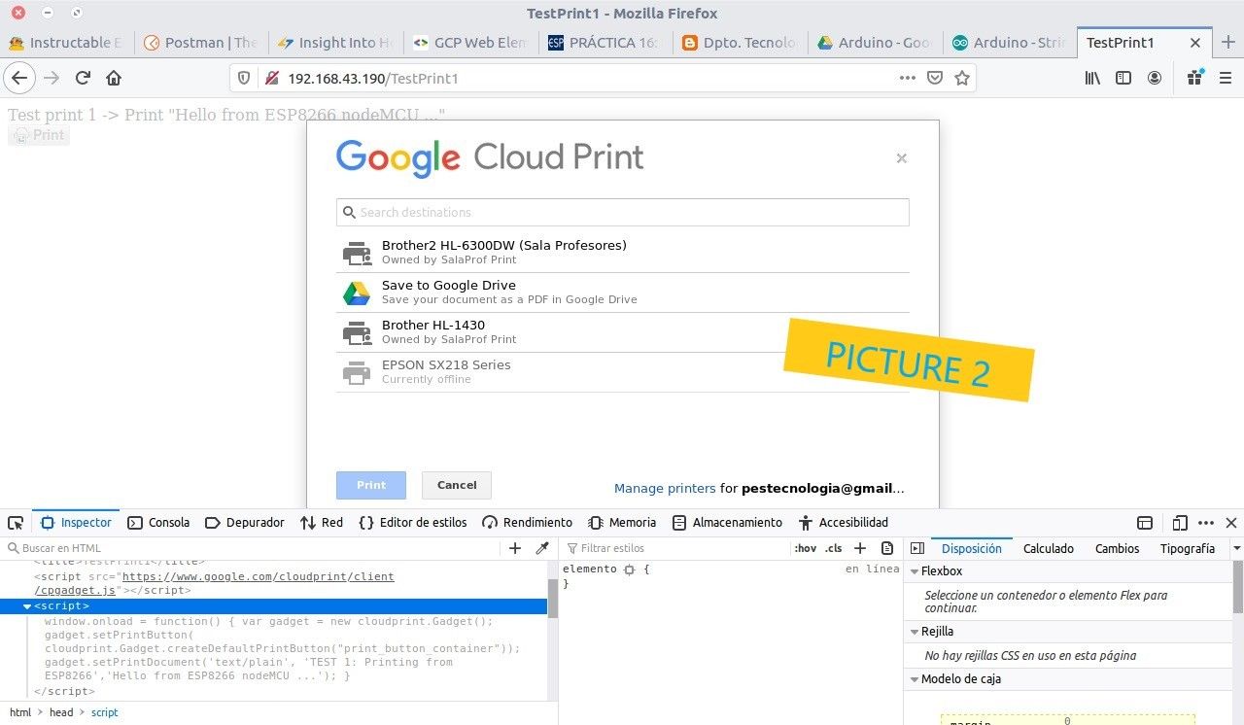Select the Cambios sidebar tab
The height and width of the screenshot is (725, 1244).
pyautogui.click(x=1118, y=548)
